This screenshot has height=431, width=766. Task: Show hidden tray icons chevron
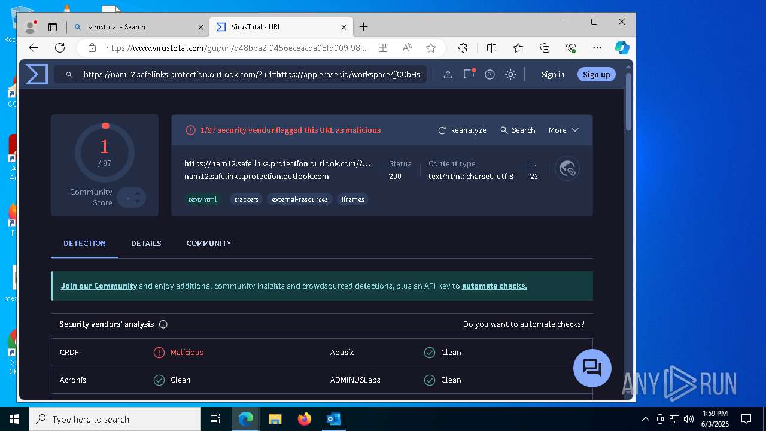645,419
